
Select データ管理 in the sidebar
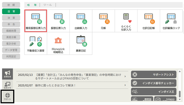coord(11,50)
